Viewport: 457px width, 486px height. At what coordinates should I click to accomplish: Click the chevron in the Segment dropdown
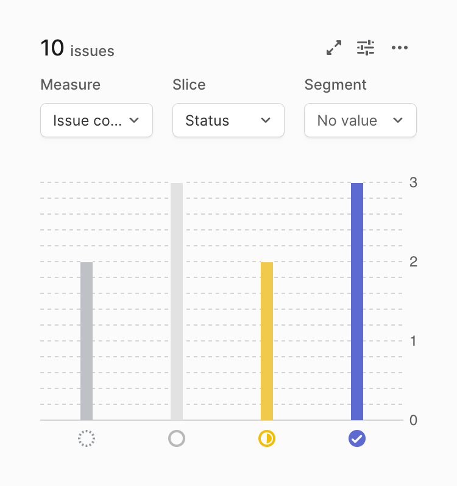pyautogui.click(x=398, y=120)
